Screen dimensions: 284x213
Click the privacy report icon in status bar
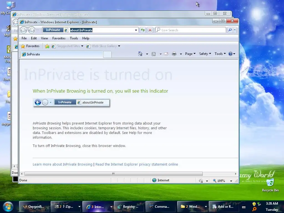(201, 181)
